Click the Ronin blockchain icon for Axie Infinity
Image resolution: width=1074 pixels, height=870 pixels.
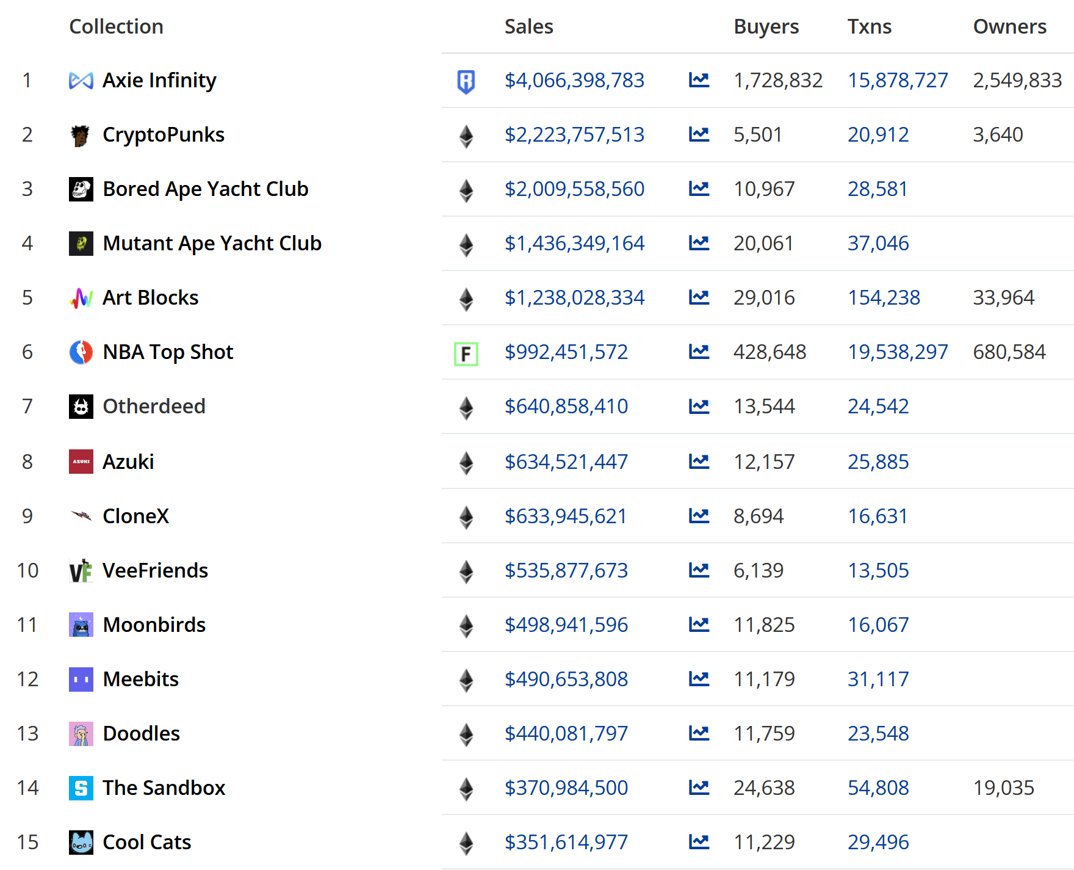(x=466, y=81)
